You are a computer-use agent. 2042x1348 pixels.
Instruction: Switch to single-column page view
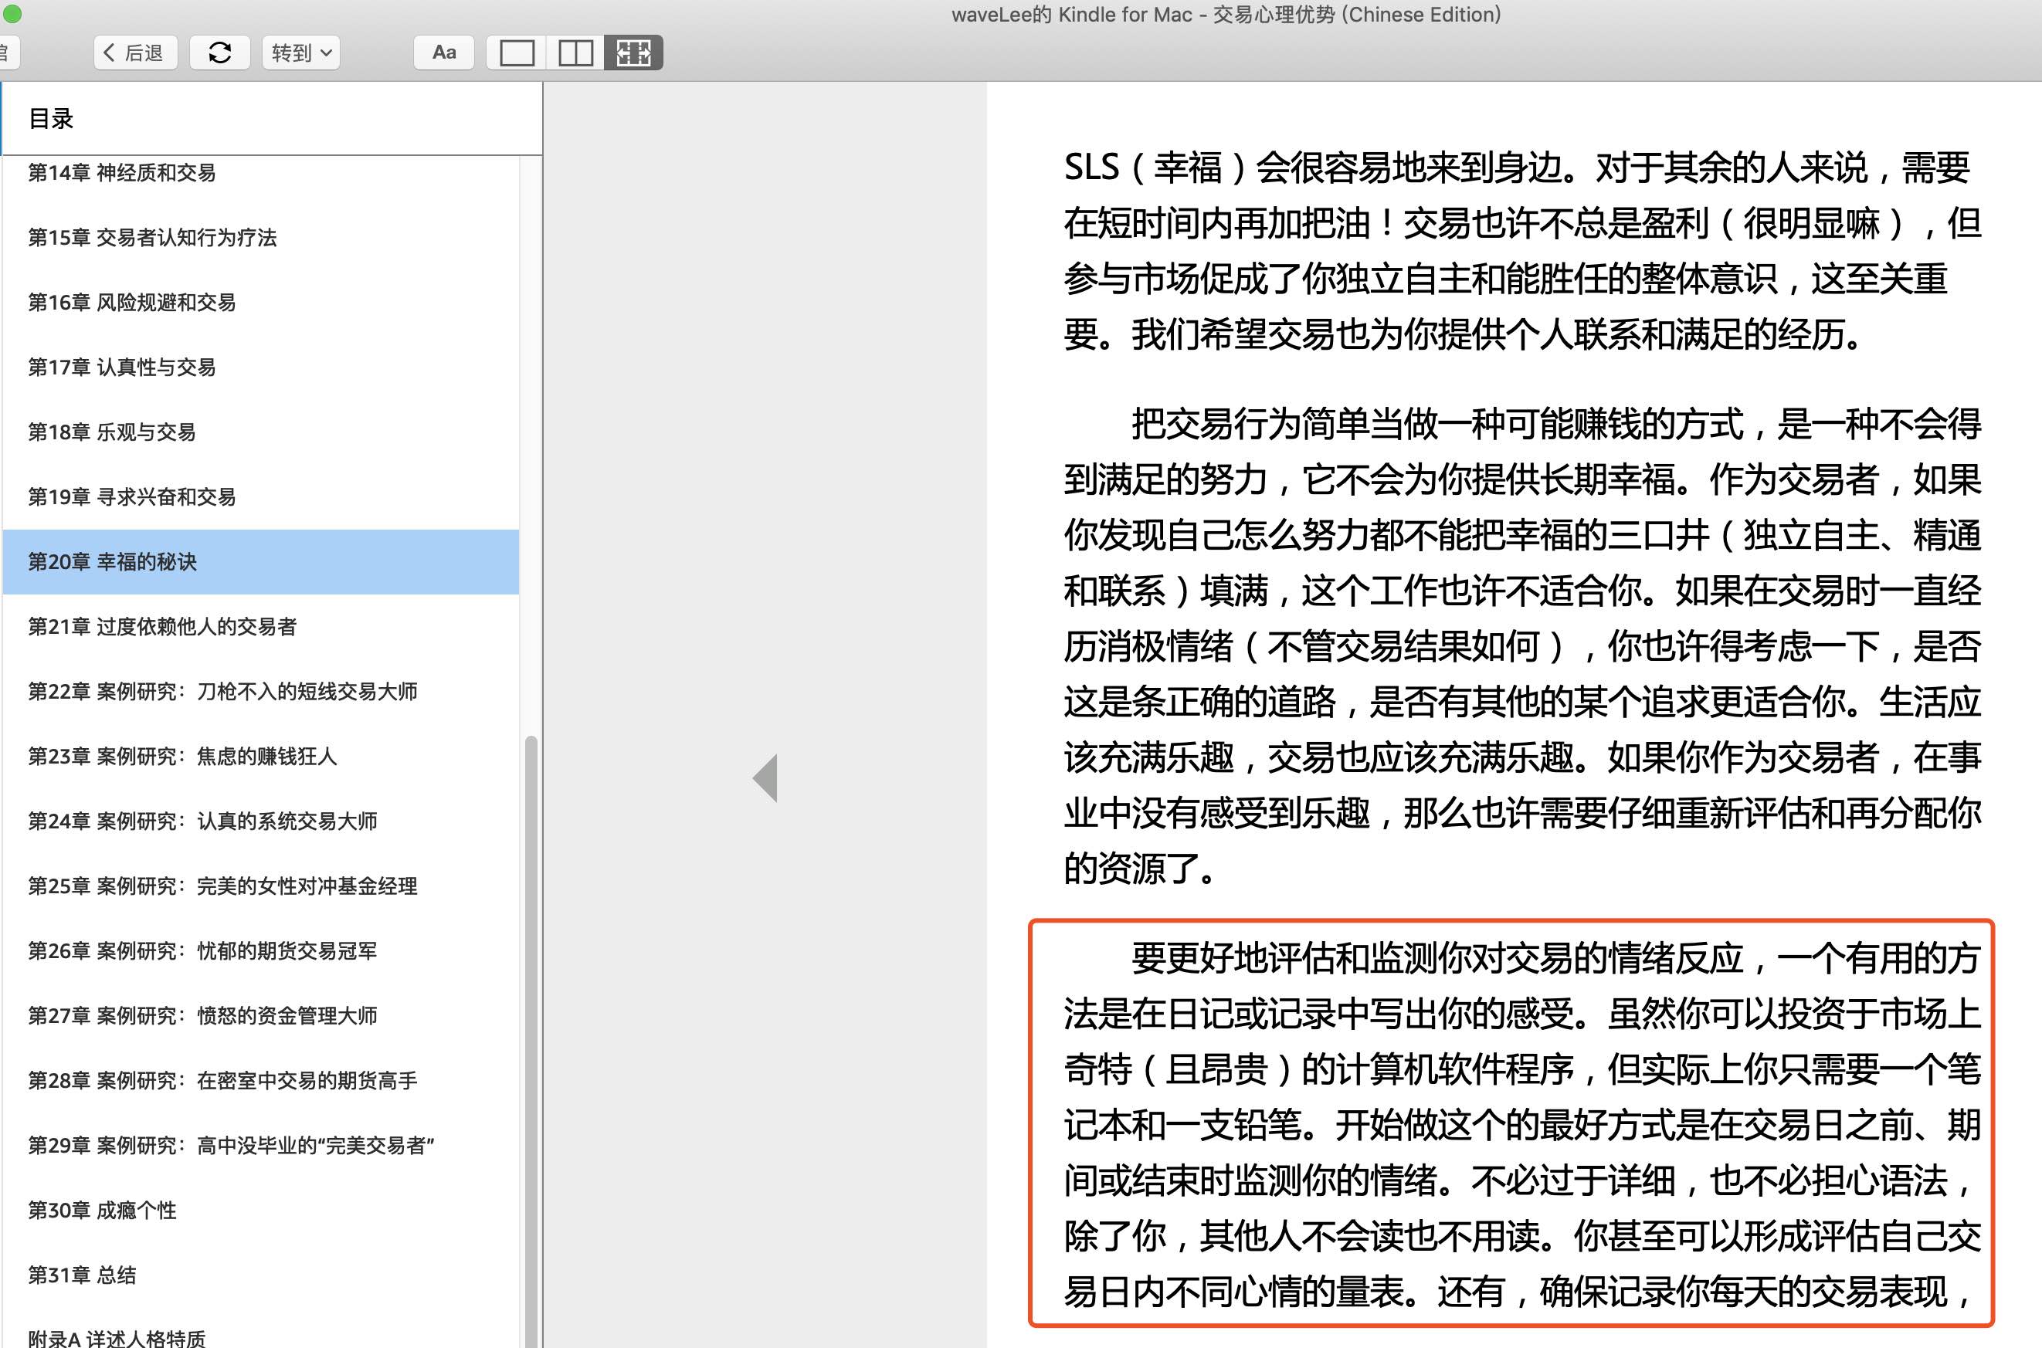[x=517, y=52]
